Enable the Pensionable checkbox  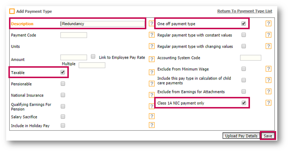pyautogui.click(x=63, y=84)
